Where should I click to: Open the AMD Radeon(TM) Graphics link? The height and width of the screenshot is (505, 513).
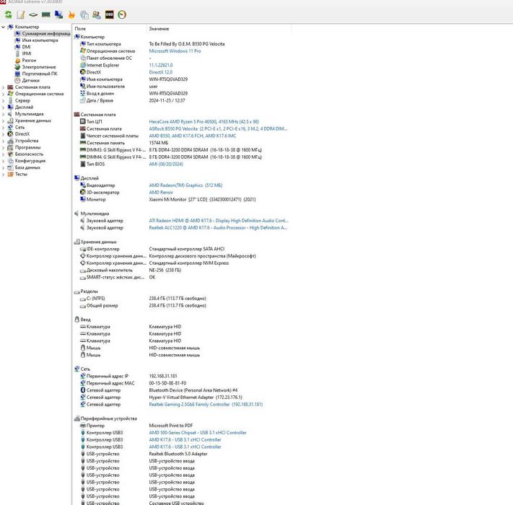click(185, 185)
